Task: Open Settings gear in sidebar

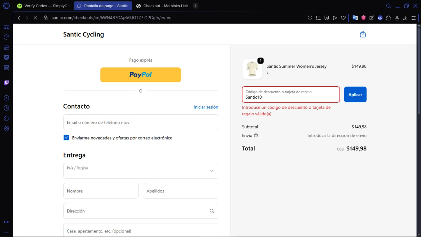Action: 6,128
